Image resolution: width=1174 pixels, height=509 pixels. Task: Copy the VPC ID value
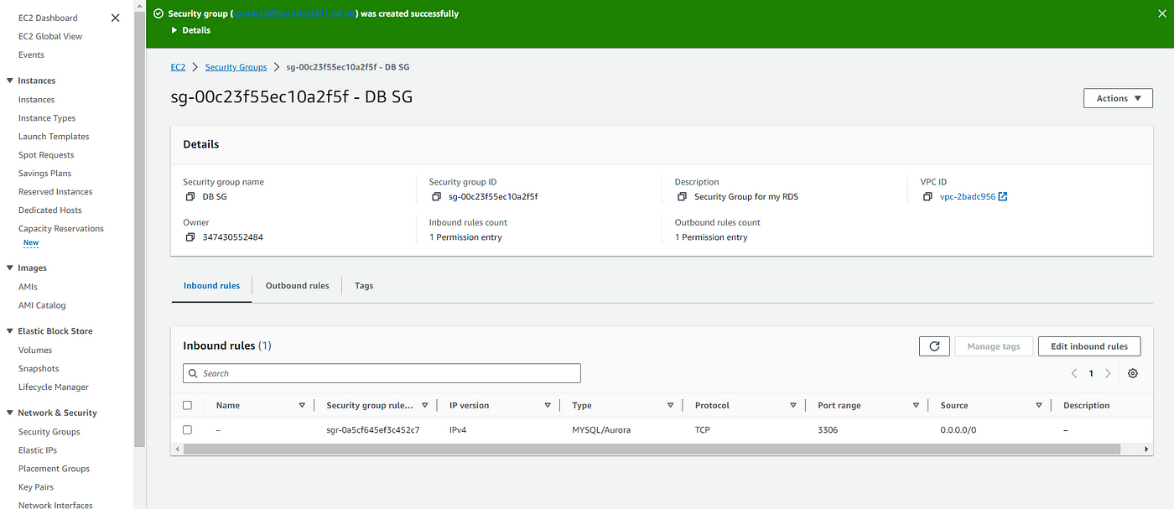point(927,197)
